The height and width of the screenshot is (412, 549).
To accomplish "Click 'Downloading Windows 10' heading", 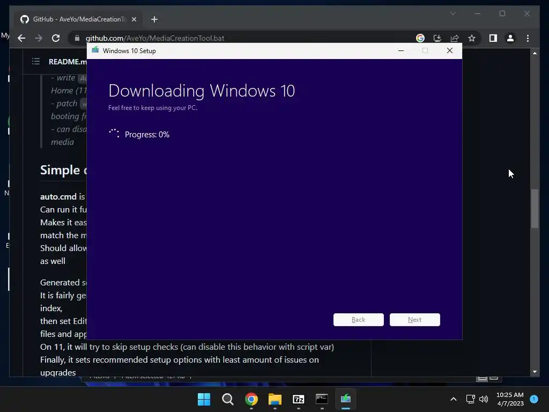I will tap(202, 91).
